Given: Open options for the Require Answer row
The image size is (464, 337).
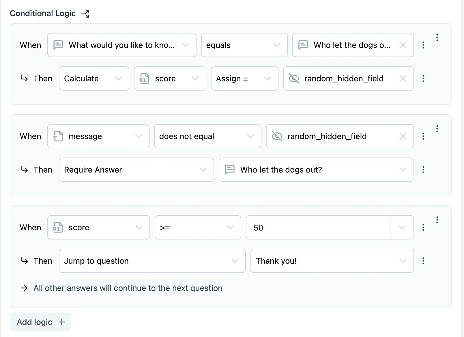Looking at the screenshot, I should [x=423, y=170].
